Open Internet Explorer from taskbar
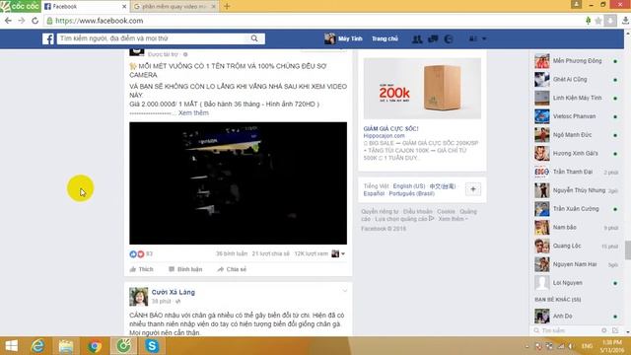The width and height of the screenshot is (631, 355). click(x=38, y=346)
